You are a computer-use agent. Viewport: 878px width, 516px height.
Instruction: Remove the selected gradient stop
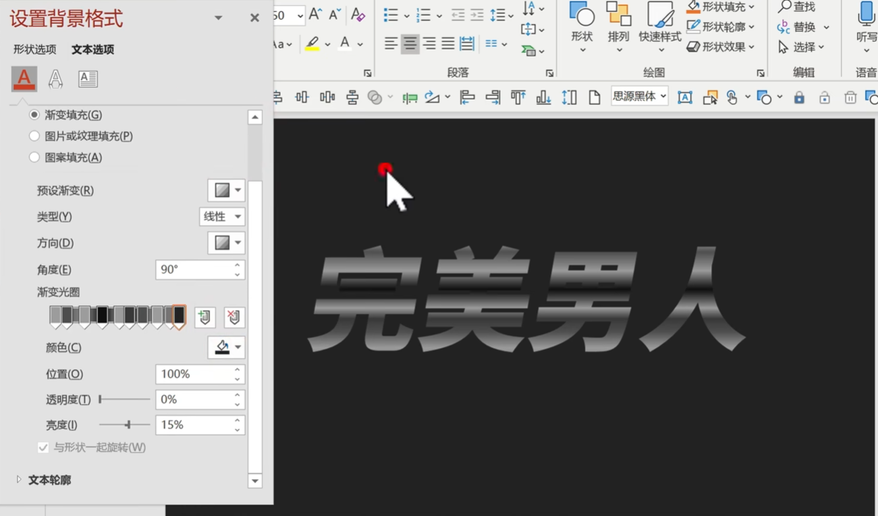[234, 317]
